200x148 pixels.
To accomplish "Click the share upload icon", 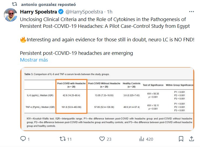I will (191, 139).
